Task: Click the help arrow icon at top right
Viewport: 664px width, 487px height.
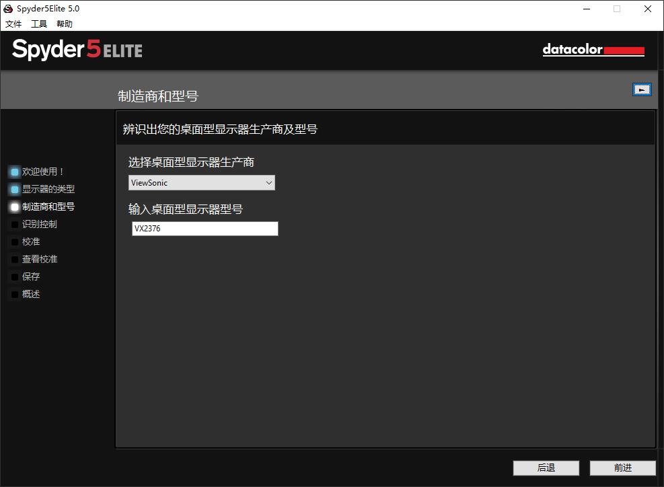Action: [x=642, y=89]
